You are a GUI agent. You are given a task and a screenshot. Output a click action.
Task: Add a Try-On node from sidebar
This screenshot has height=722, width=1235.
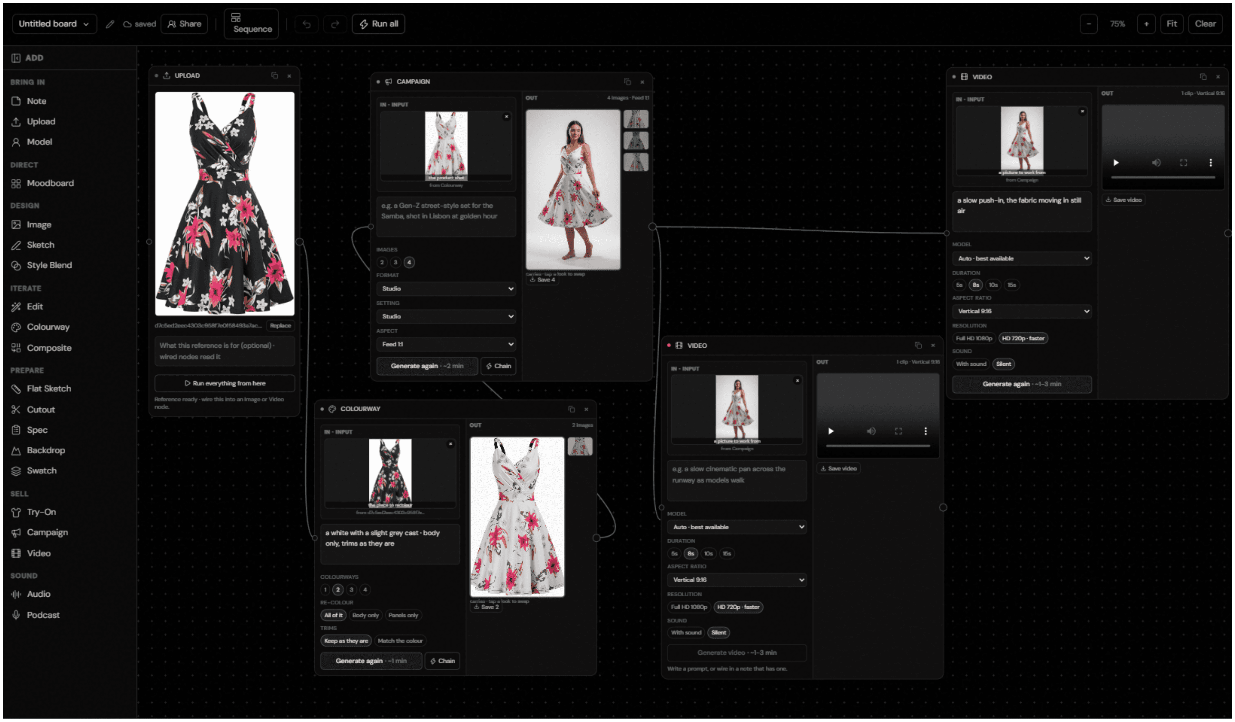point(34,512)
